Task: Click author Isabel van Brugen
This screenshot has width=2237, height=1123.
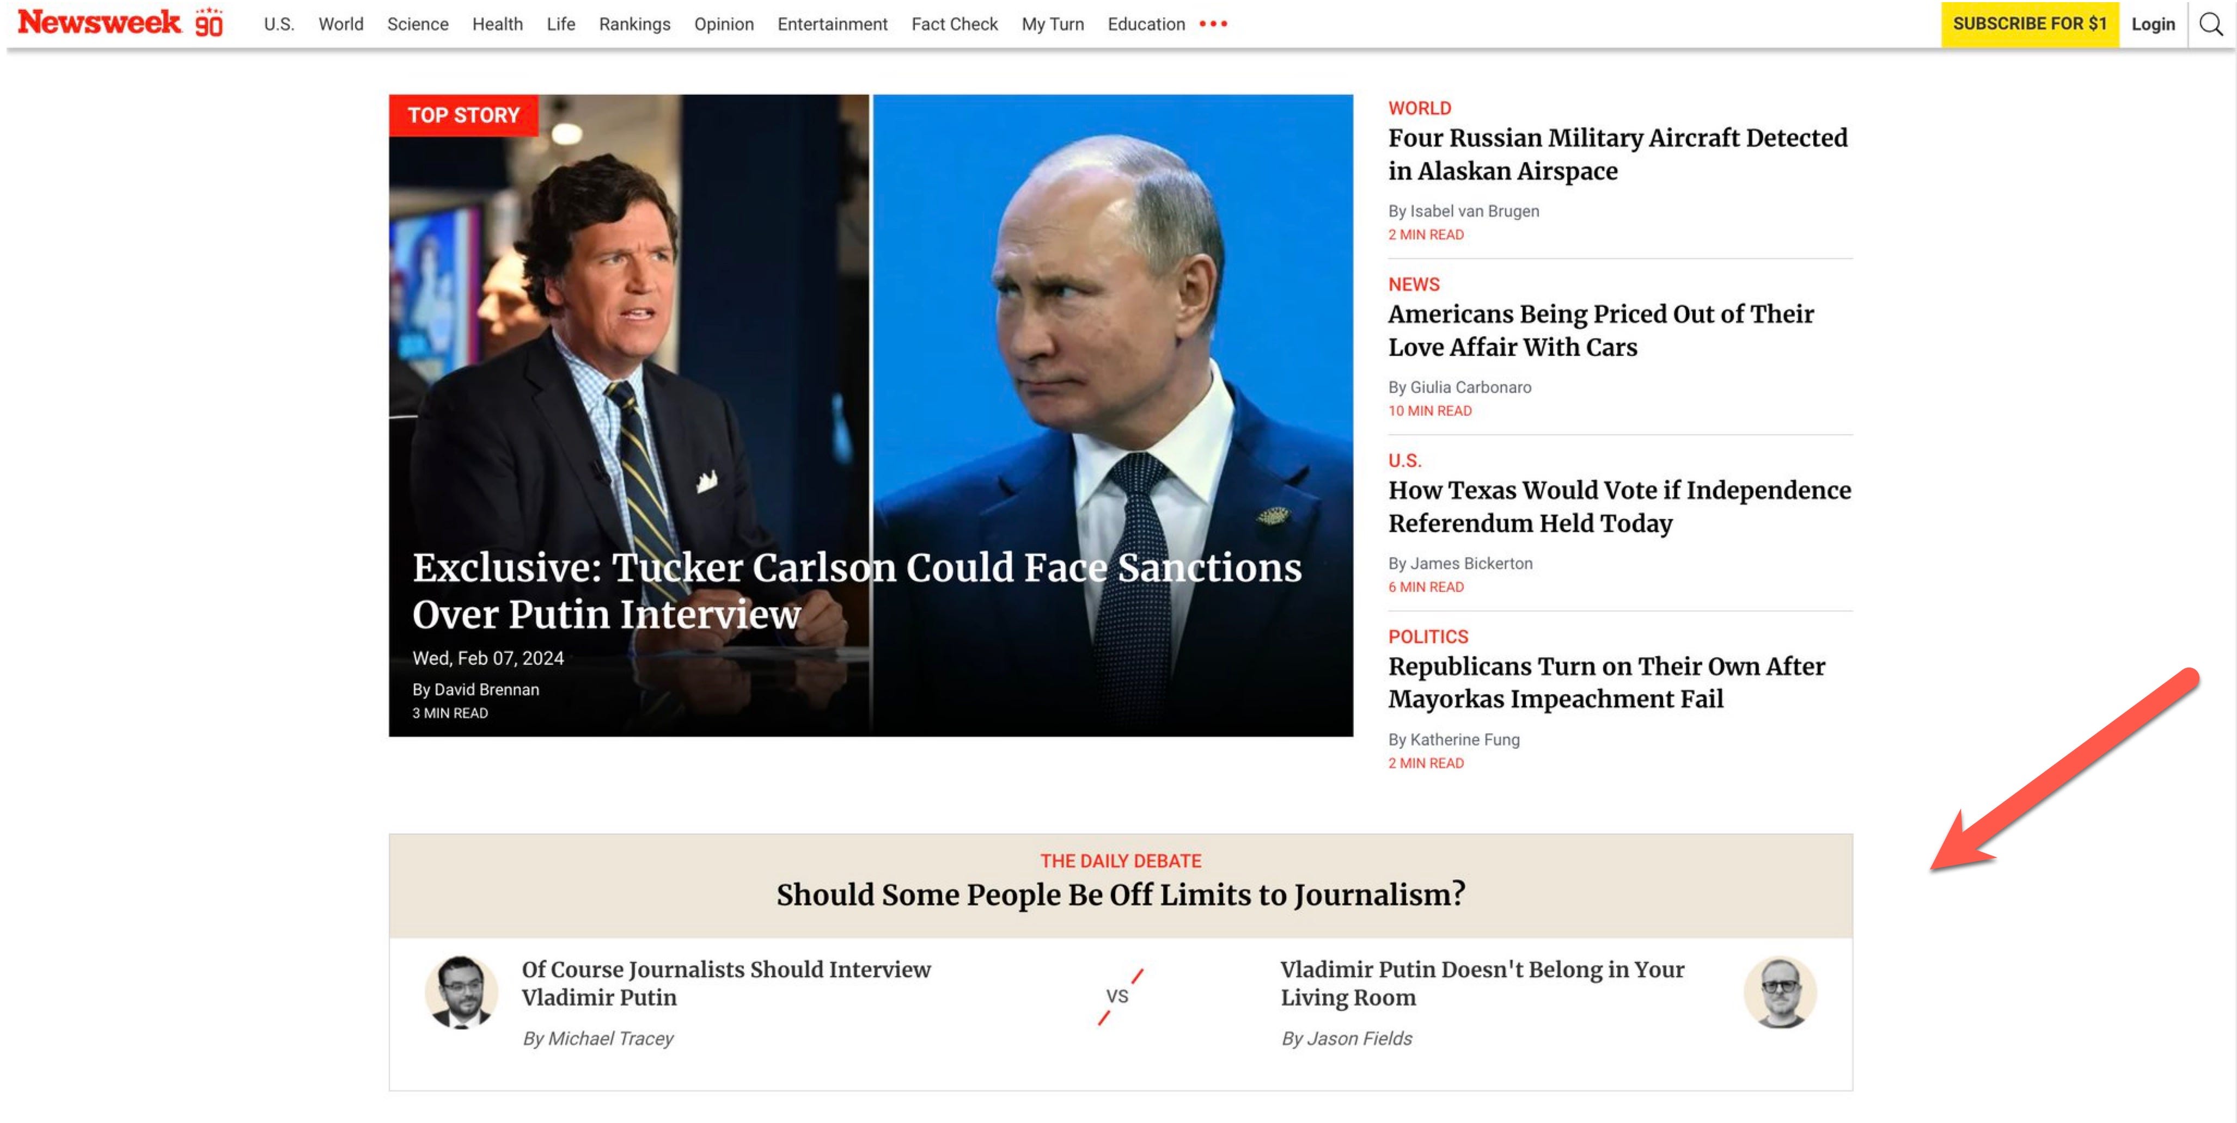Action: pyautogui.click(x=1463, y=211)
